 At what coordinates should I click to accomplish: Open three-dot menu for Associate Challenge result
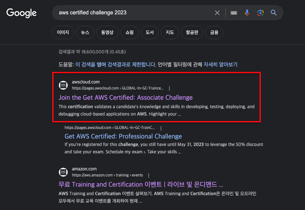click(x=169, y=89)
